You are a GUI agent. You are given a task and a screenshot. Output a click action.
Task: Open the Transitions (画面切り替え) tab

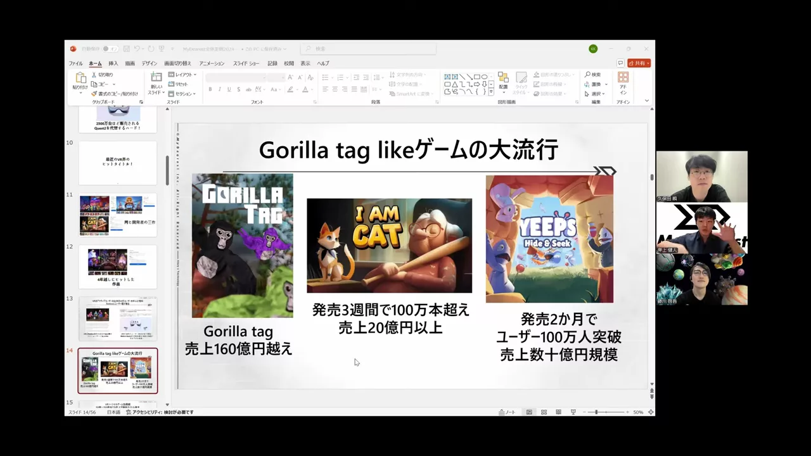(177, 63)
